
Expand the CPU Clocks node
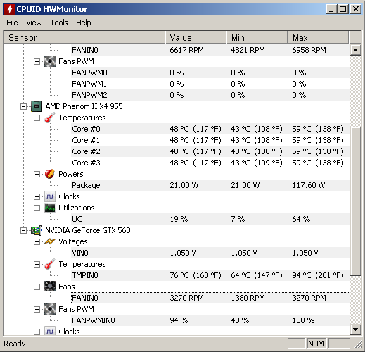point(37,196)
